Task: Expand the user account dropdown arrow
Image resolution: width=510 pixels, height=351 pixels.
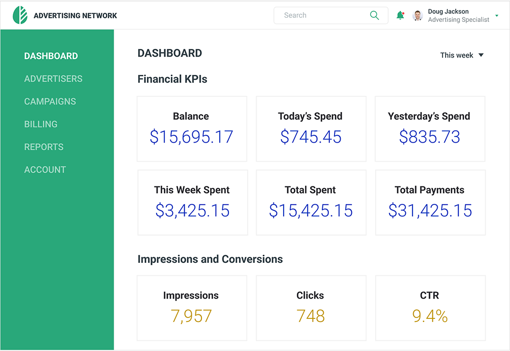Action: 497,16
